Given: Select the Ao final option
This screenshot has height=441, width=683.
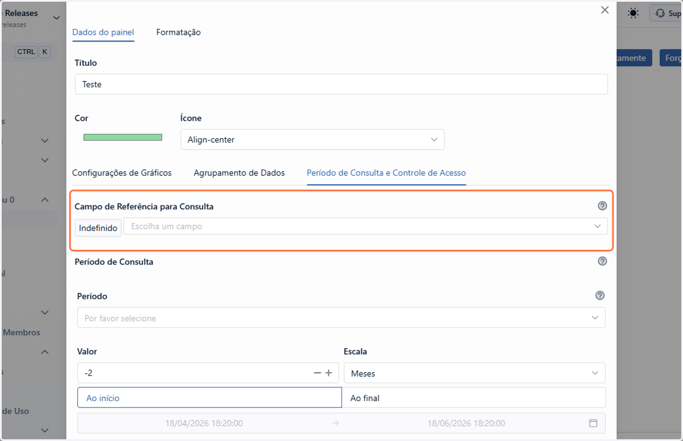Looking at the screenshot, I should tap(474, 398).
